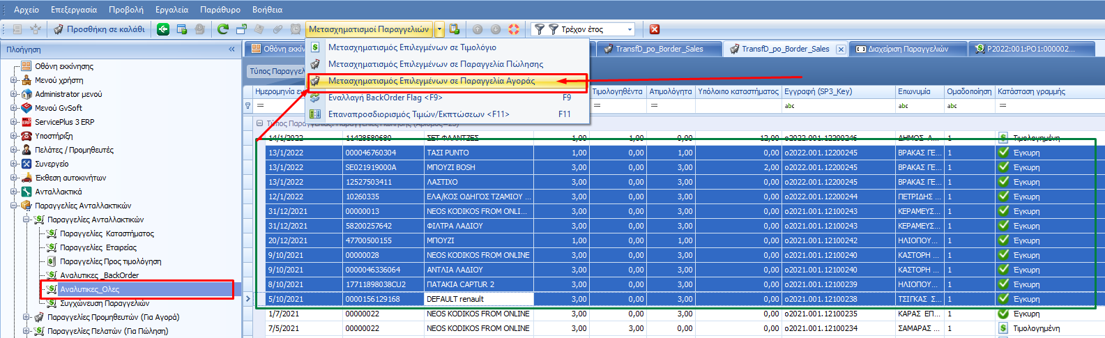Open the Μετασχηματισμοί Παραγγελιών dropdown arrow
The image size is (1105, 338).
pyautogui.click(x=439, y=29)
